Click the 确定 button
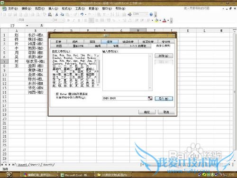 147,112
